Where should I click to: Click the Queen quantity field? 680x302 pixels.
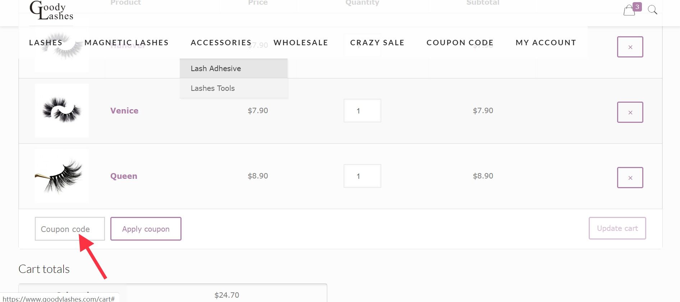click(x=362, y=176)
